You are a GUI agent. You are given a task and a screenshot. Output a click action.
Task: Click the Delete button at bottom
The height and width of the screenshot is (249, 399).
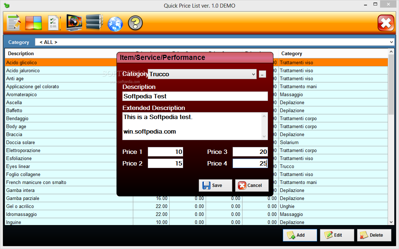click(374, 235)
